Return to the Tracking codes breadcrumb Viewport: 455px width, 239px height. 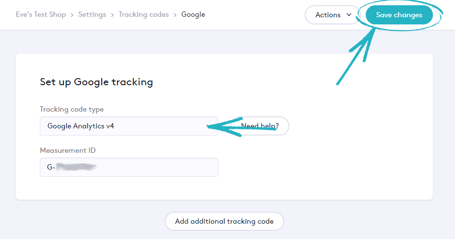point(144,15)
